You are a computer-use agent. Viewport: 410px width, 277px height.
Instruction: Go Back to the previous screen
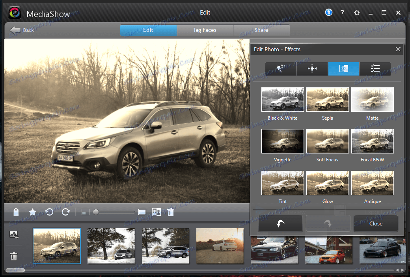[x=22, y=30]
